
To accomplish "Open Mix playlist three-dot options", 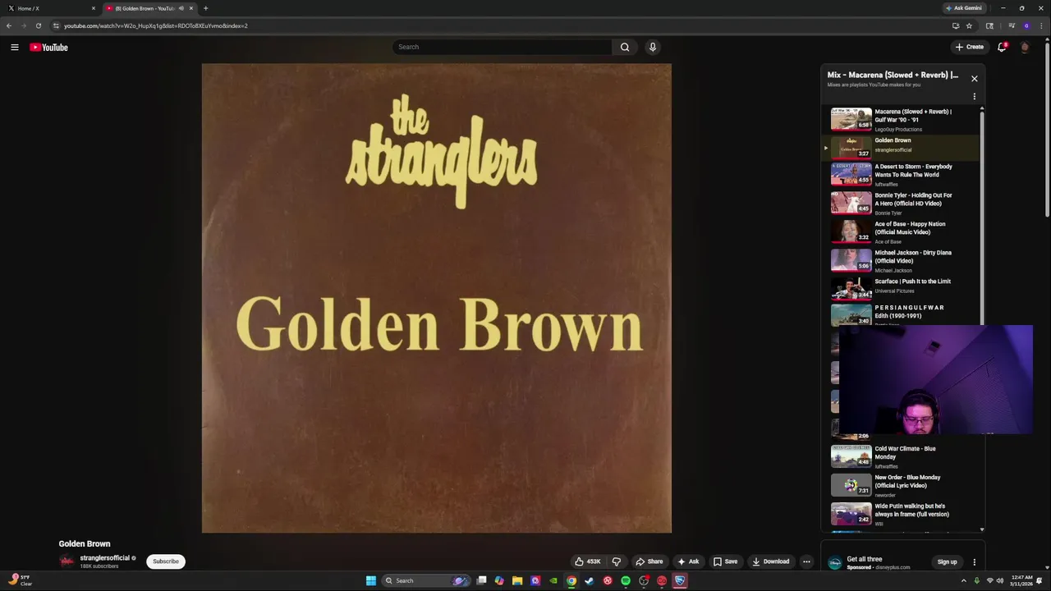I will (x=975, y=96).
